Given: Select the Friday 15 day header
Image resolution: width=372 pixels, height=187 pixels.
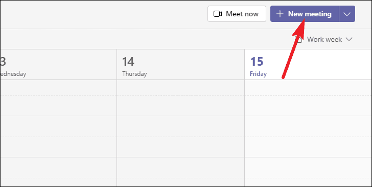Looking at the screenshot, I should [x=308, y=65].
